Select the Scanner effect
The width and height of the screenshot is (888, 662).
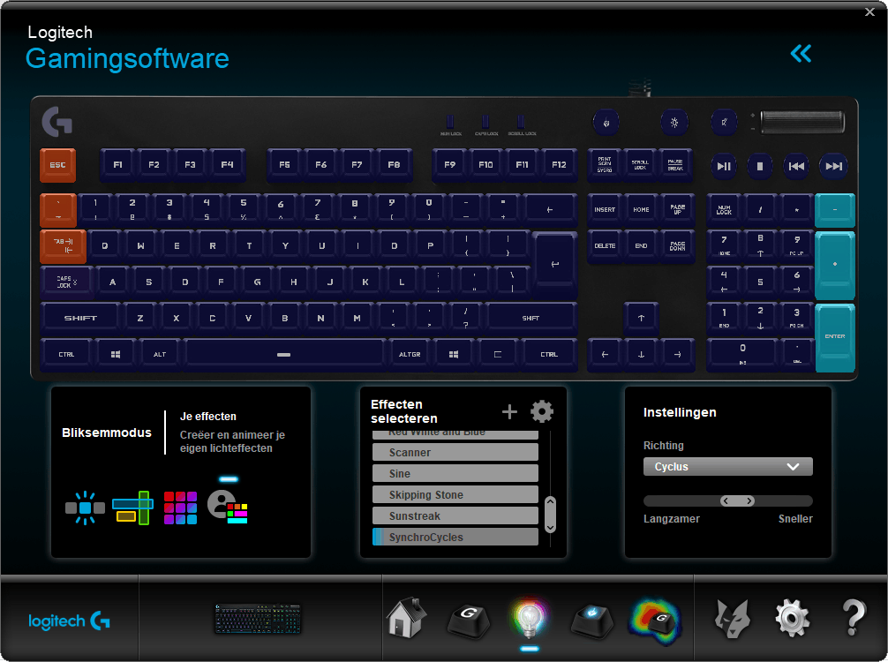click(455, 453)
